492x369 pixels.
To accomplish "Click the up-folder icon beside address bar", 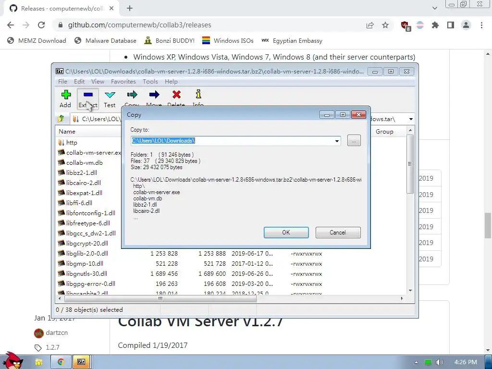I will tap(61, 119).
